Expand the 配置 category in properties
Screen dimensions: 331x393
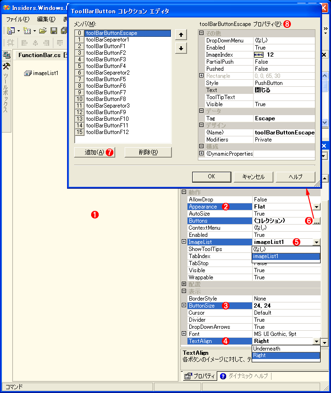click(184, 284)
